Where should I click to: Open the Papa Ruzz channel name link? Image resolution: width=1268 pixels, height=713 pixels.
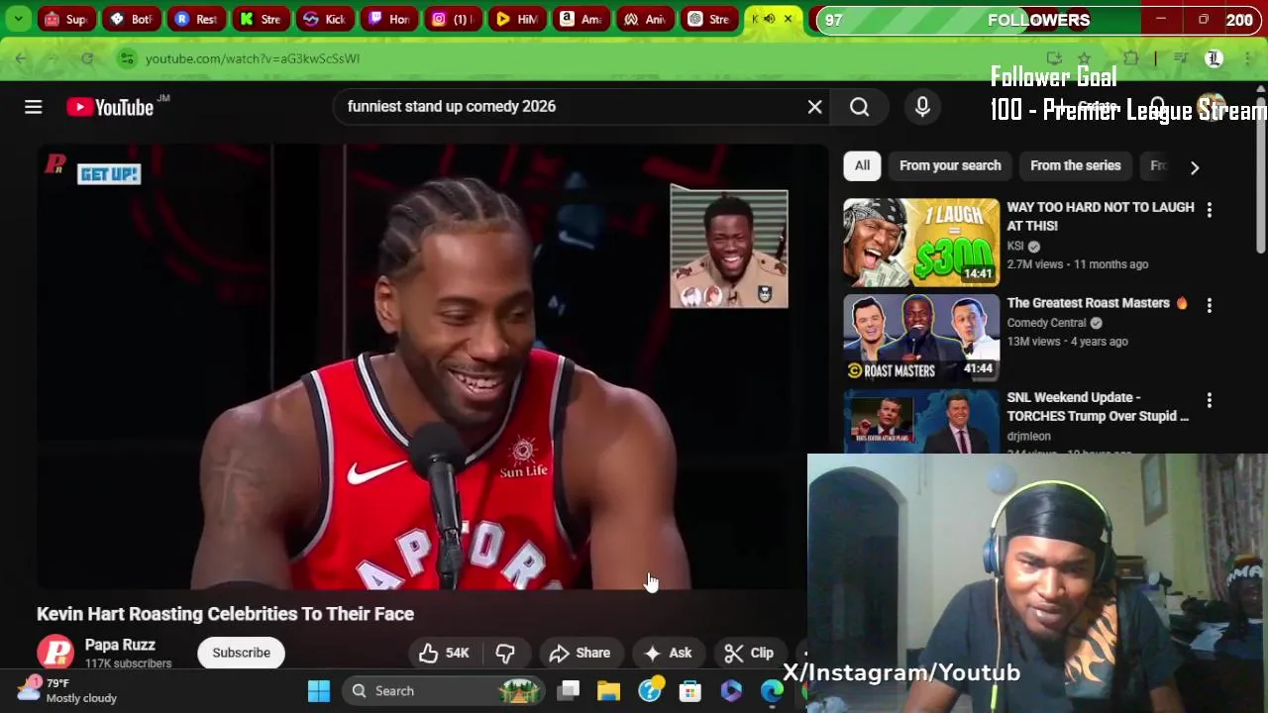click(120, 645)
